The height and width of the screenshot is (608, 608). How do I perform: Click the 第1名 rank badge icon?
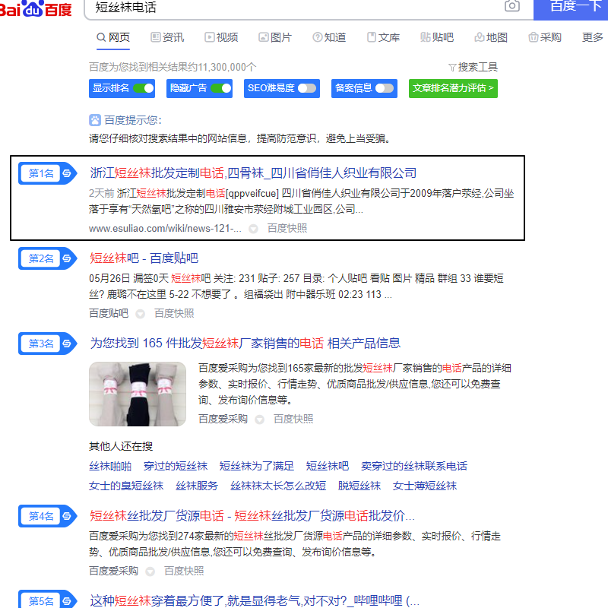click(48, 173)
